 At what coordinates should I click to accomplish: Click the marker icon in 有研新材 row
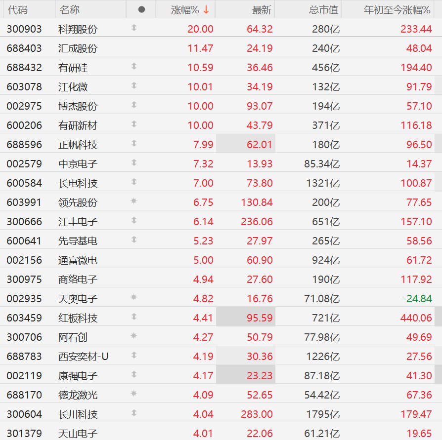[134, 124]
